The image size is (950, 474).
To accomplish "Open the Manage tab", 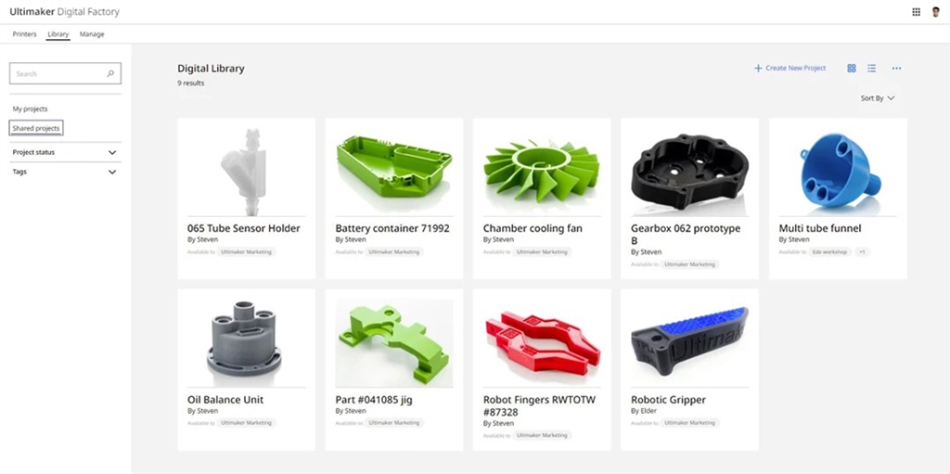I will point(92,34).
